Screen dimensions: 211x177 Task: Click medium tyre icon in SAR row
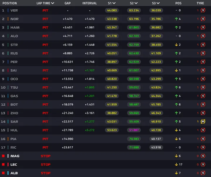(203, 122)
